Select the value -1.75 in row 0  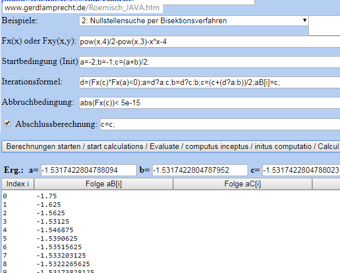[47, 196]
